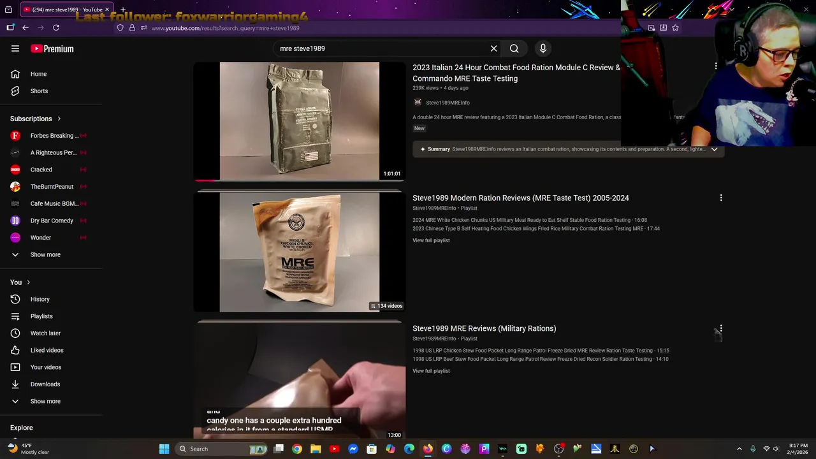Start voice search with the microphone

[543, 48]
